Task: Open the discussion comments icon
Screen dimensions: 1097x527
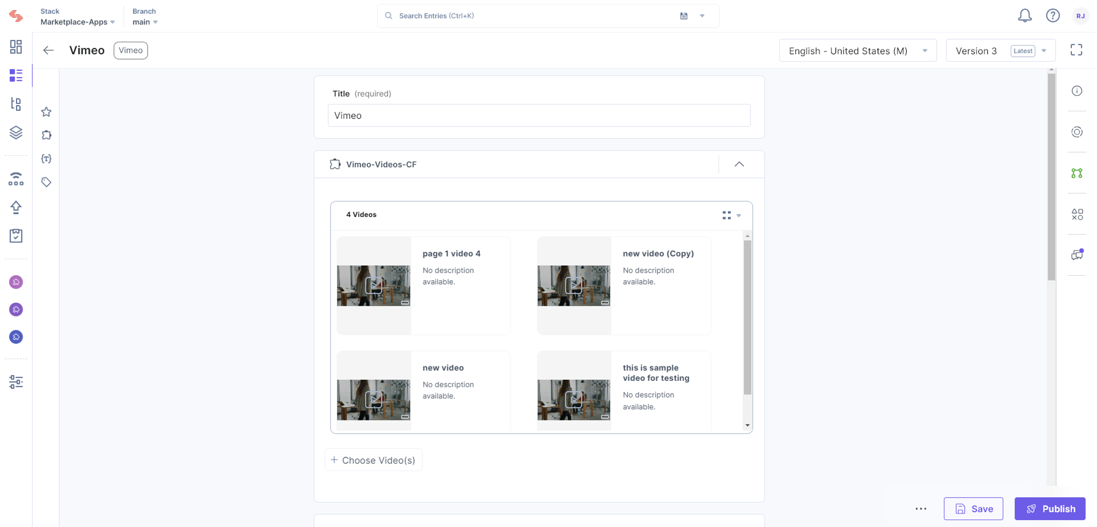Action: point(1077,255)
